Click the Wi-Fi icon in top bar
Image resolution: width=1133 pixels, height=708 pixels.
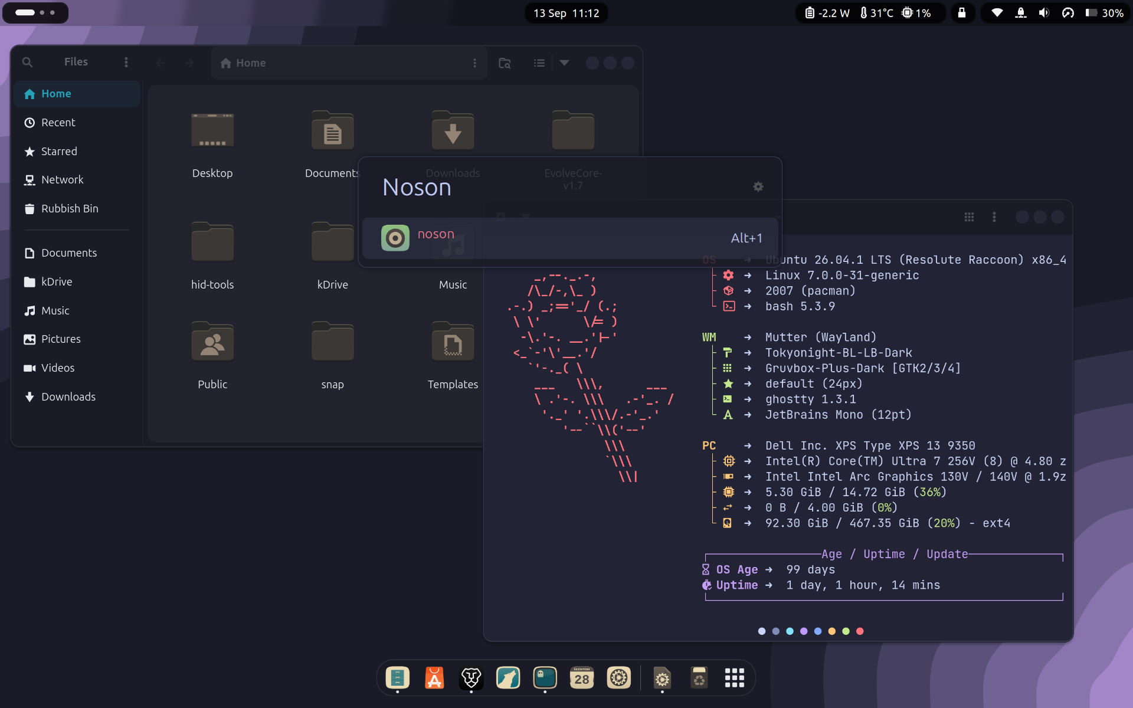[997, 13]
